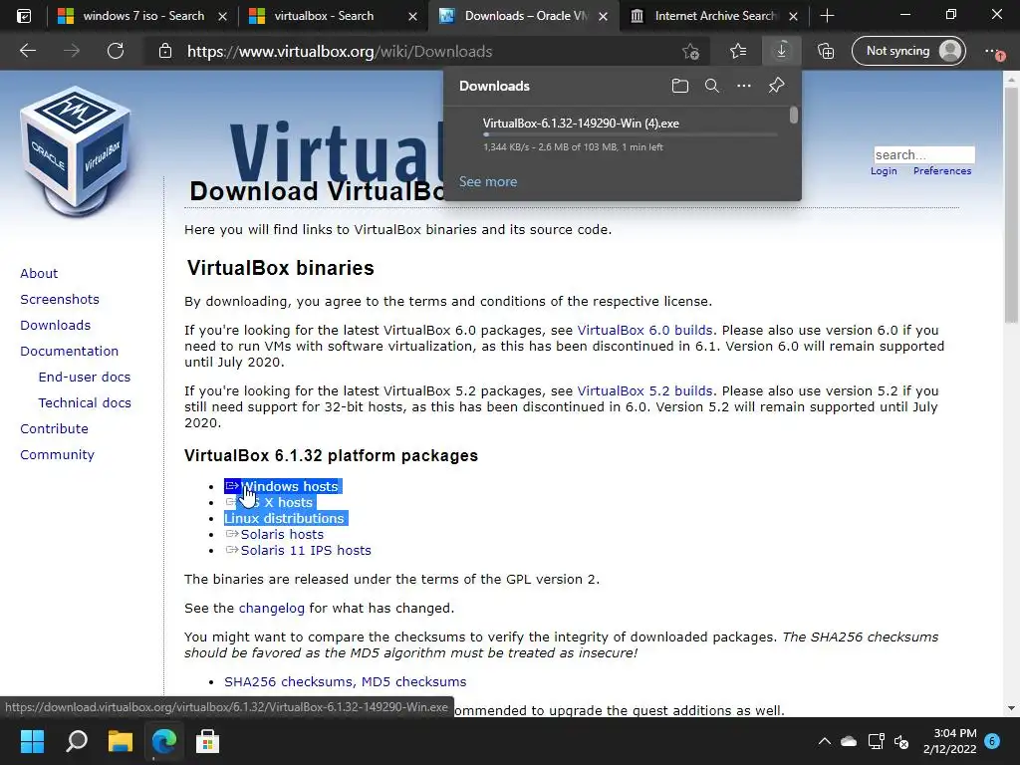Open Technical docs link
Image resolution: width=1020 pixels, height=765 pixels.
[85, 403]
